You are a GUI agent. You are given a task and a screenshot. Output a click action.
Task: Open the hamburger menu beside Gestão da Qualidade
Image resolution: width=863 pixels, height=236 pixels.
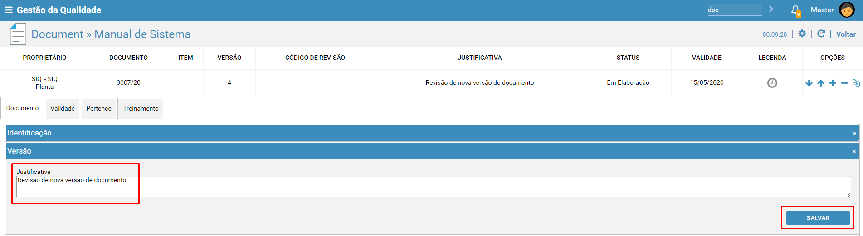click(8, 10)
